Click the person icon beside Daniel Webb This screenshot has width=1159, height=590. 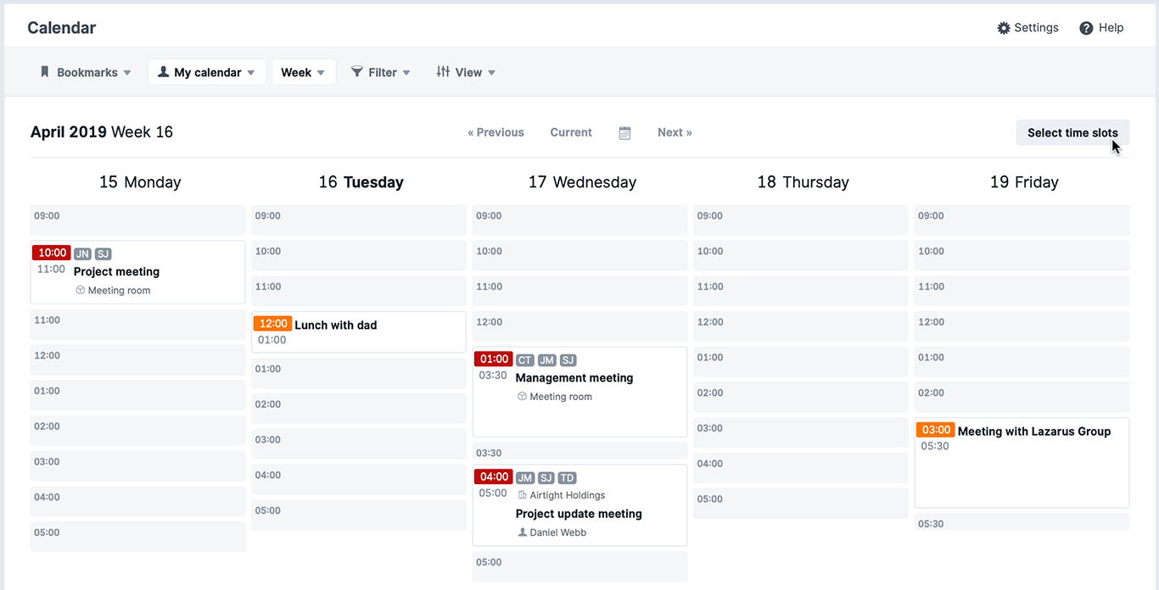(x=523, y=532)
